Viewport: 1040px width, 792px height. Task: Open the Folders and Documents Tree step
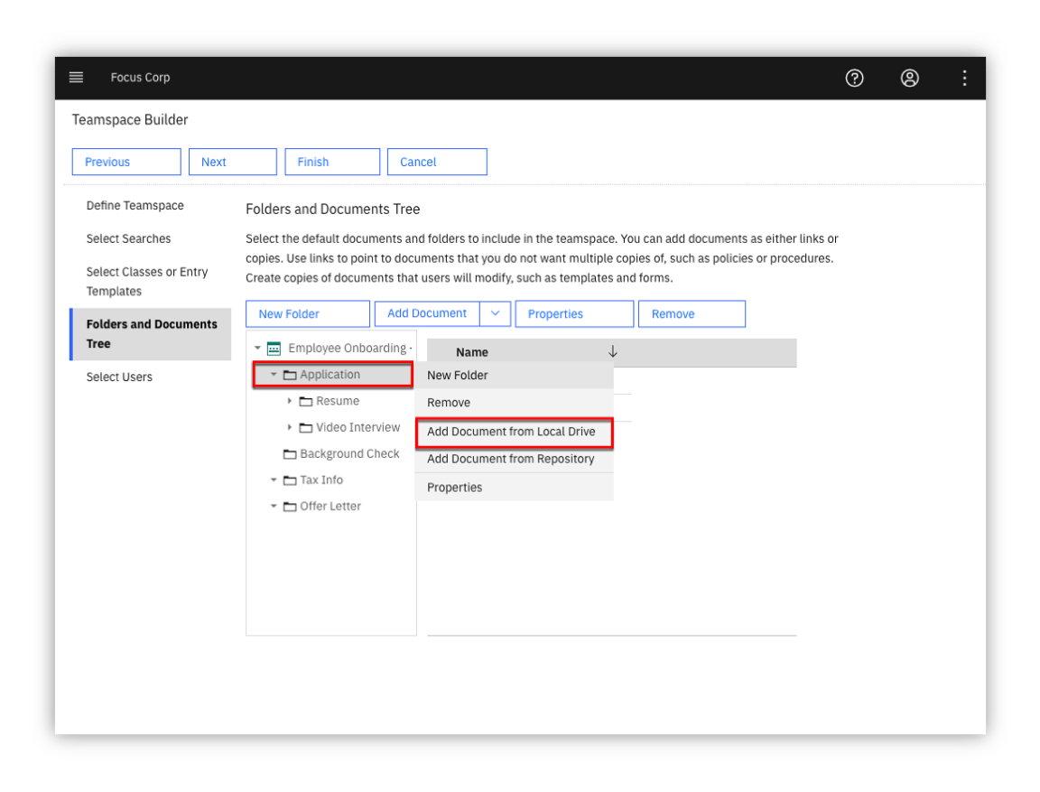152,333
